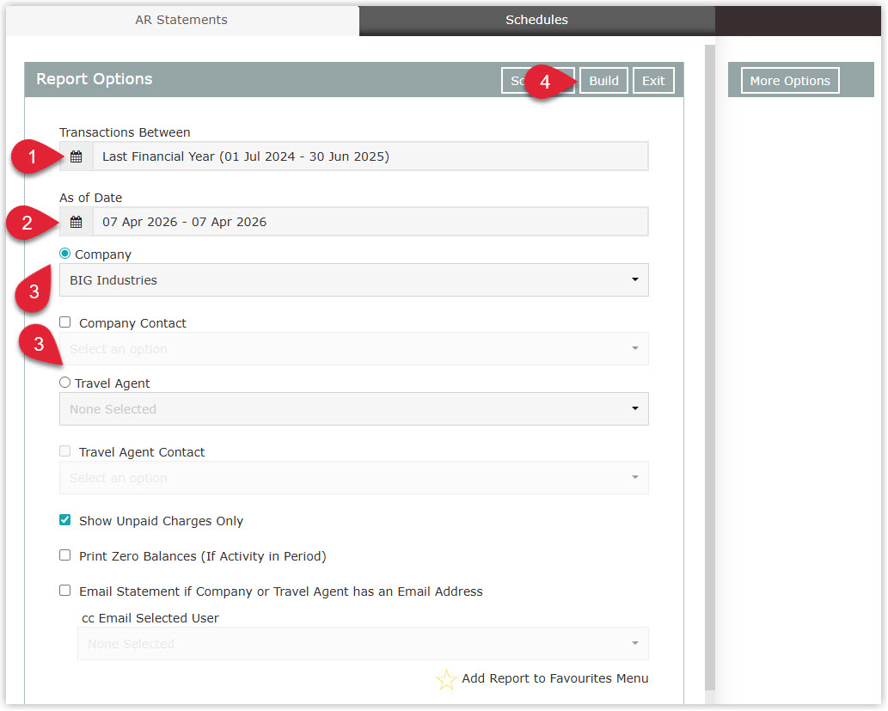This screenshot has width=888, height=711.
Task: Switch to the Schedules tab
Action: coord(537,21)
